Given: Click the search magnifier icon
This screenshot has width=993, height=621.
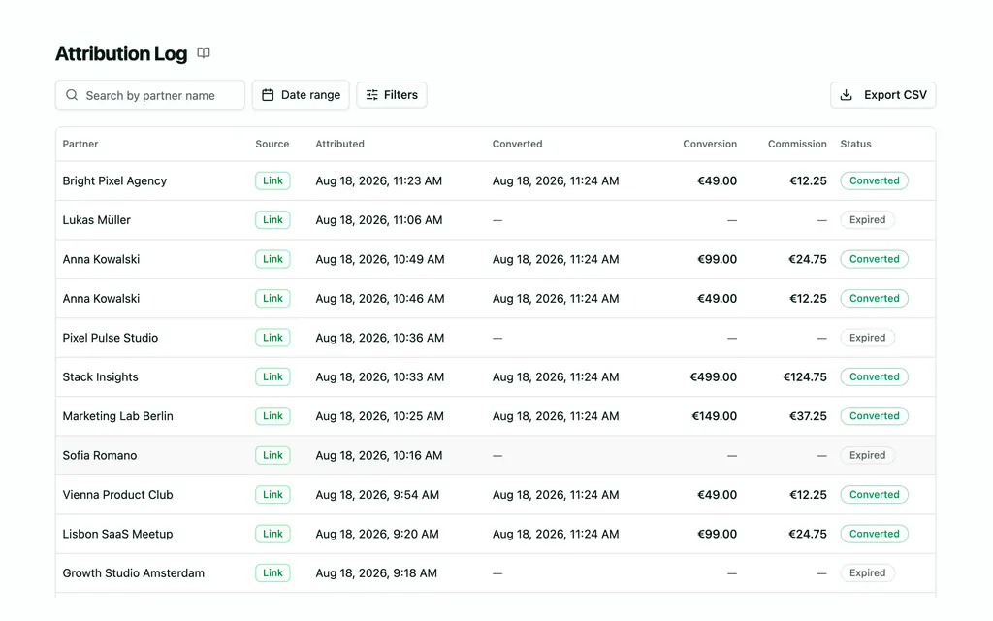Looking at the screenshot, I should coord(72,95).
